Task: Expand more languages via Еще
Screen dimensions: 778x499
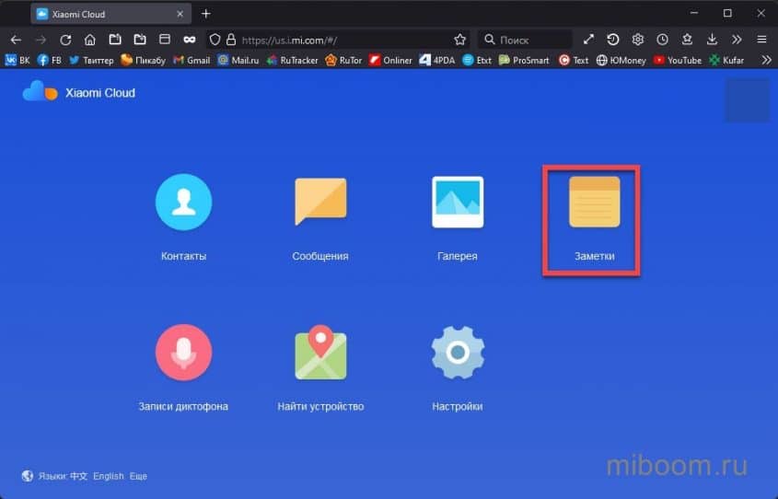Action: (138, 476)
